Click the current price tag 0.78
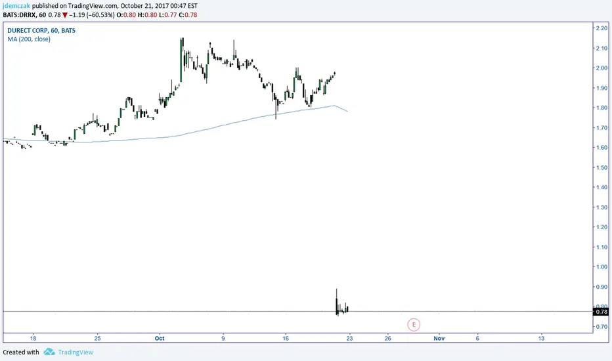 tap(601, 311)
